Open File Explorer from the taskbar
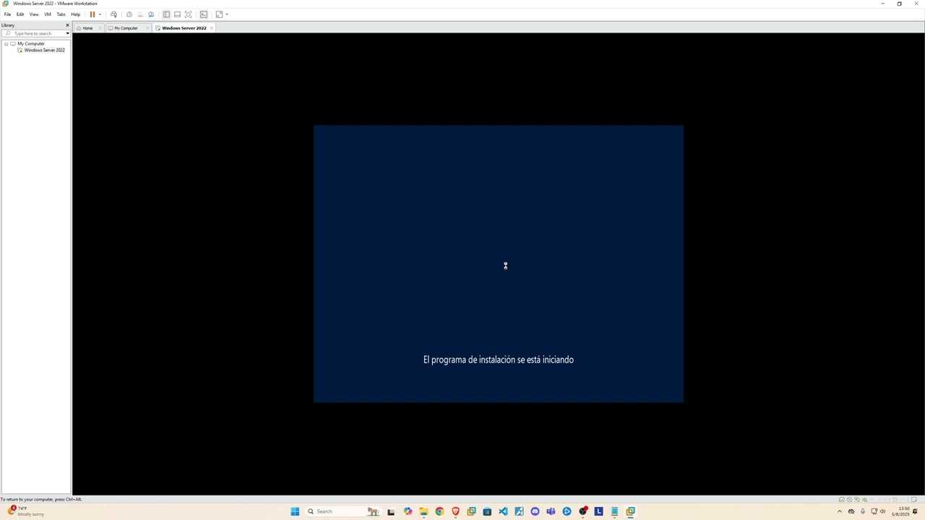Image resolution: width=925 pixels, height=520 pixels. [x=423, y=511]
